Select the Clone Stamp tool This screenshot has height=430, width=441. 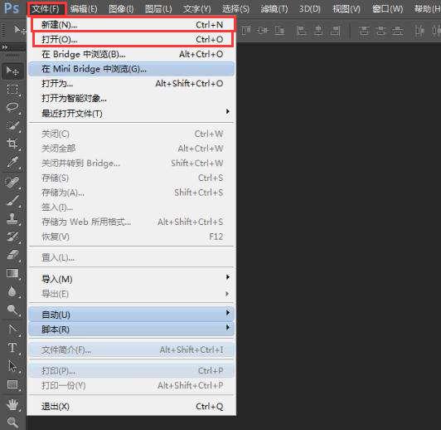tap(12, 218)
